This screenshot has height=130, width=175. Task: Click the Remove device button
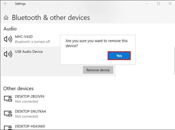98,70
